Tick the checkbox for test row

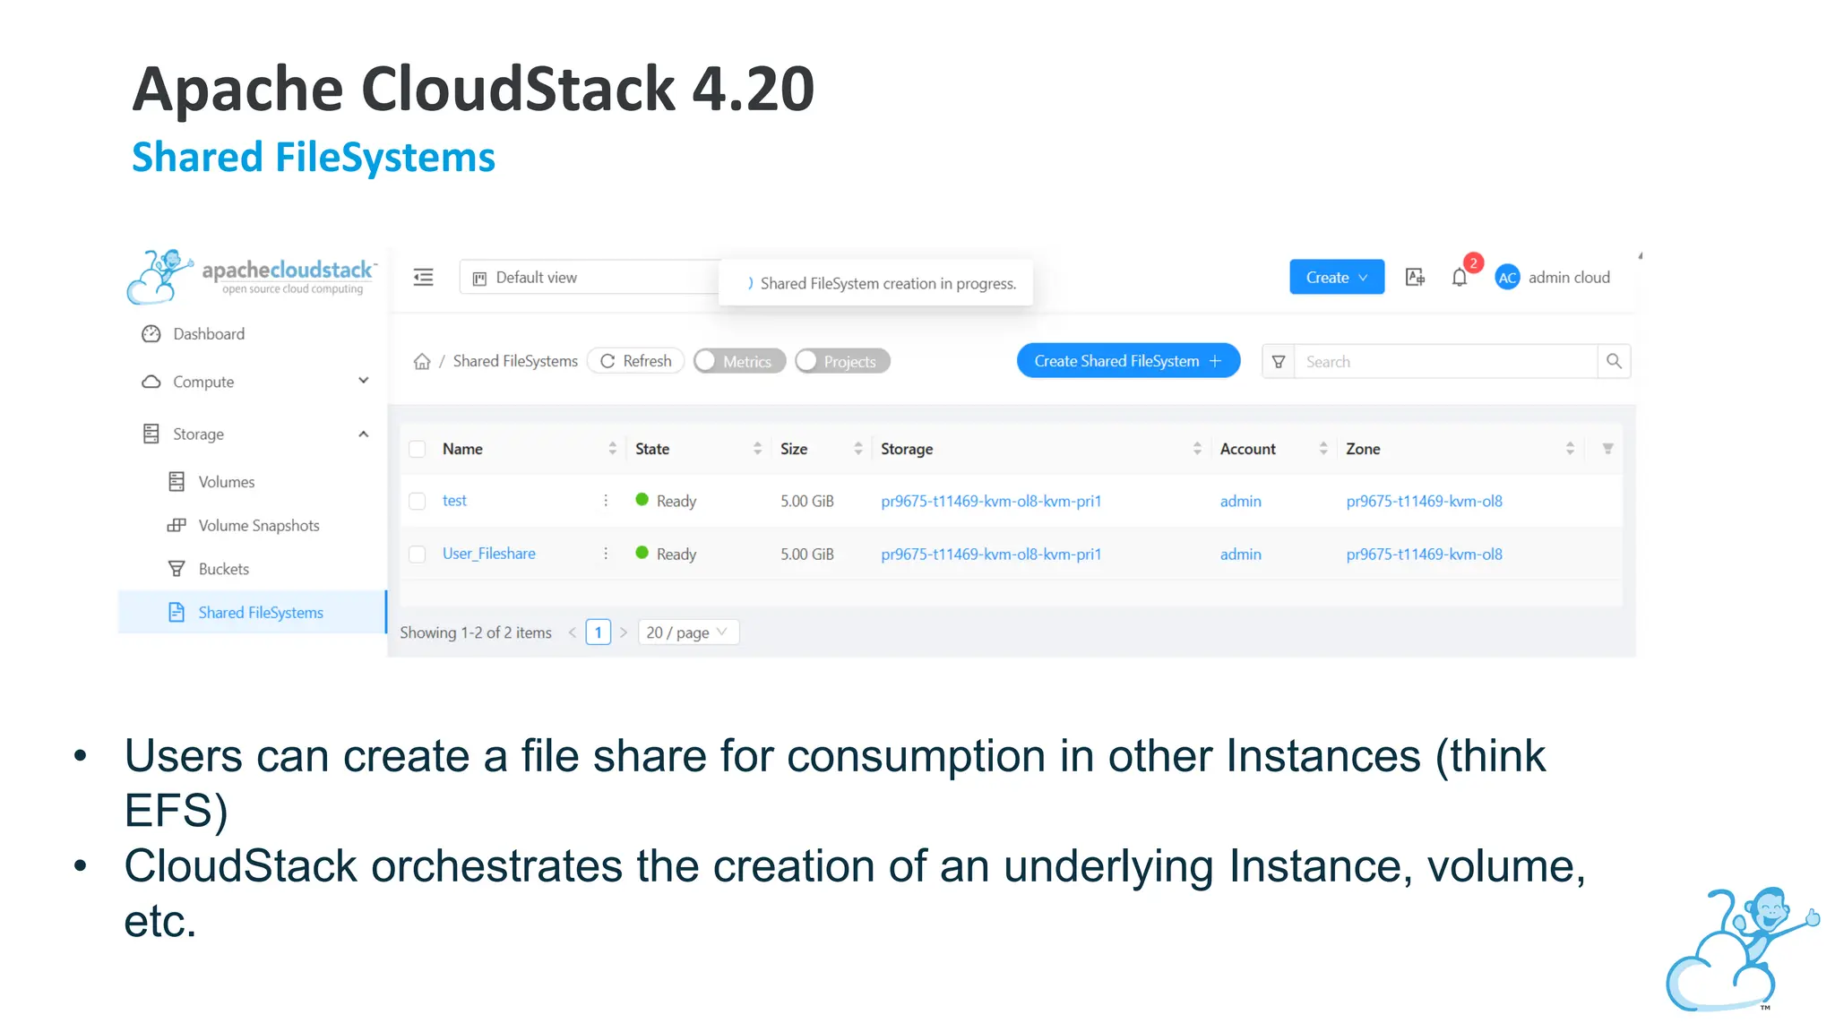click(418, 502)
